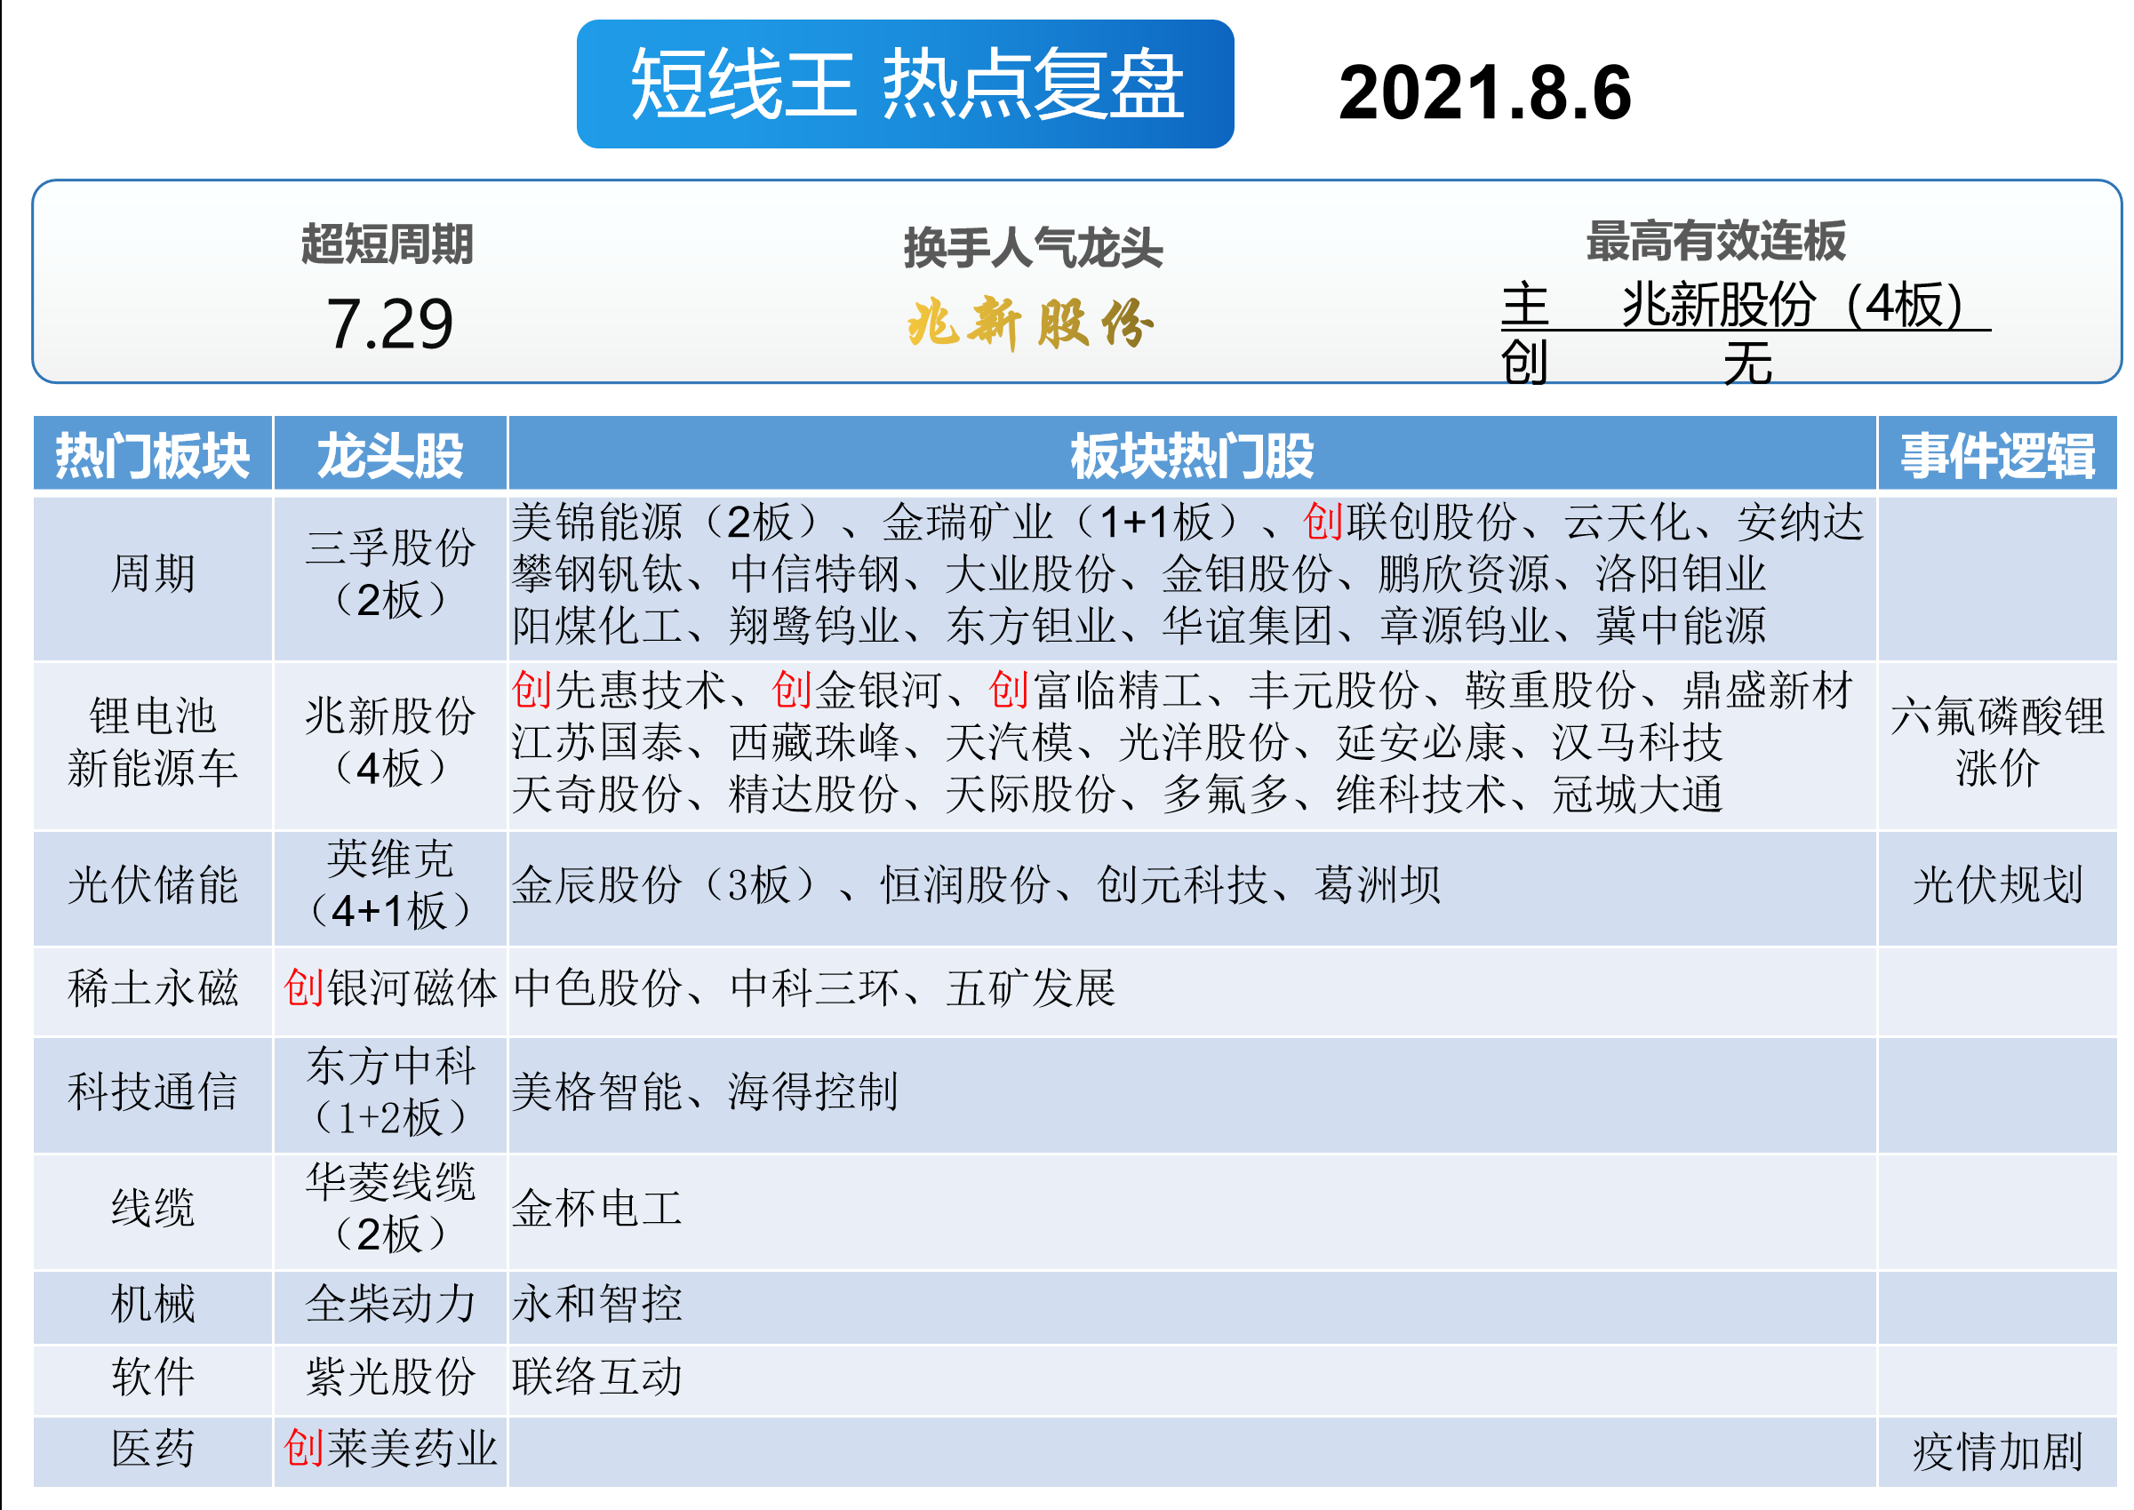Click 莱美药业 leader cell
Screen dimensions: 2134x1510
coord(390,1451)
